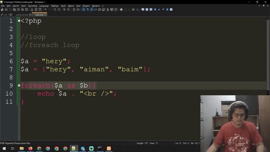Open the Encoding menu

32,6
